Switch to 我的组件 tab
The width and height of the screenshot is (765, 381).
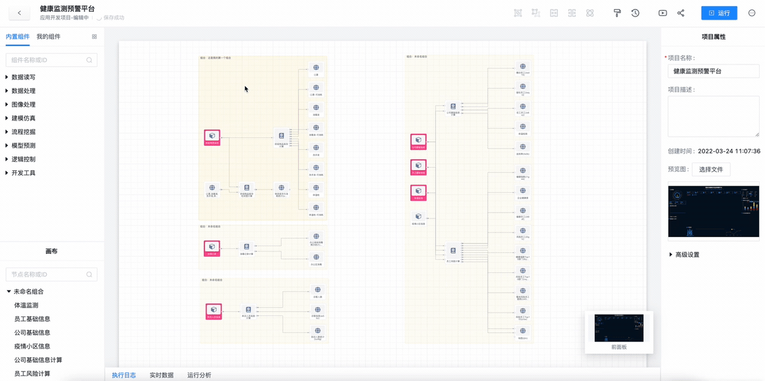[x=48, y=36]
